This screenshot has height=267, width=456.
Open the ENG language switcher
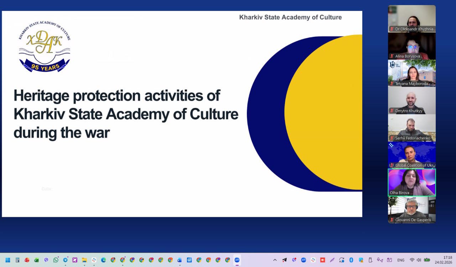pos(401,260)
